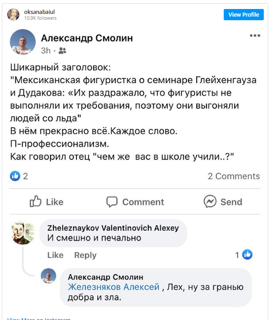The image size is (271, 320).
Task: Open the oksanabaiul username link
Action: click(39, 11)
